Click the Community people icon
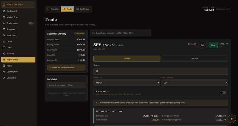This screenshot has width=238, height=126. click(x=4, y=72)
